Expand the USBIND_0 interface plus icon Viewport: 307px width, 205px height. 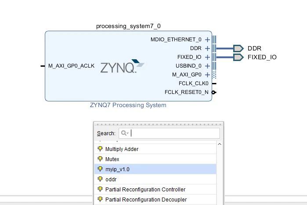[207, 66]
